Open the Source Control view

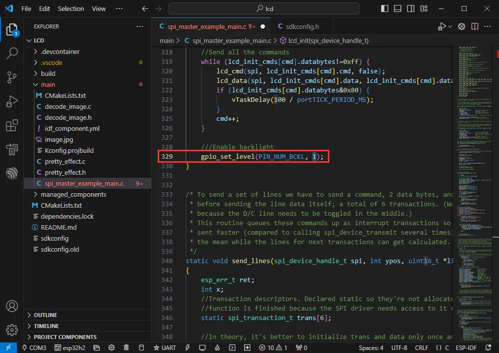[12, 77]
